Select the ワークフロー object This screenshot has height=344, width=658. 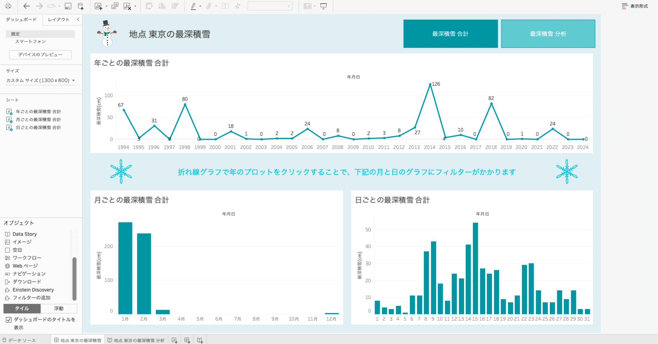(23, 258)
